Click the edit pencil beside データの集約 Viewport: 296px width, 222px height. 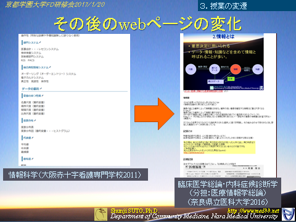click(x=41, y=89)
